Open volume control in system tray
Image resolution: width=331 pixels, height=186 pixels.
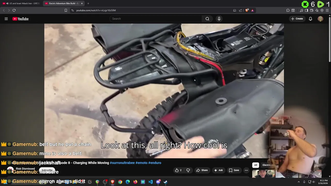click(x=313, y=182)
